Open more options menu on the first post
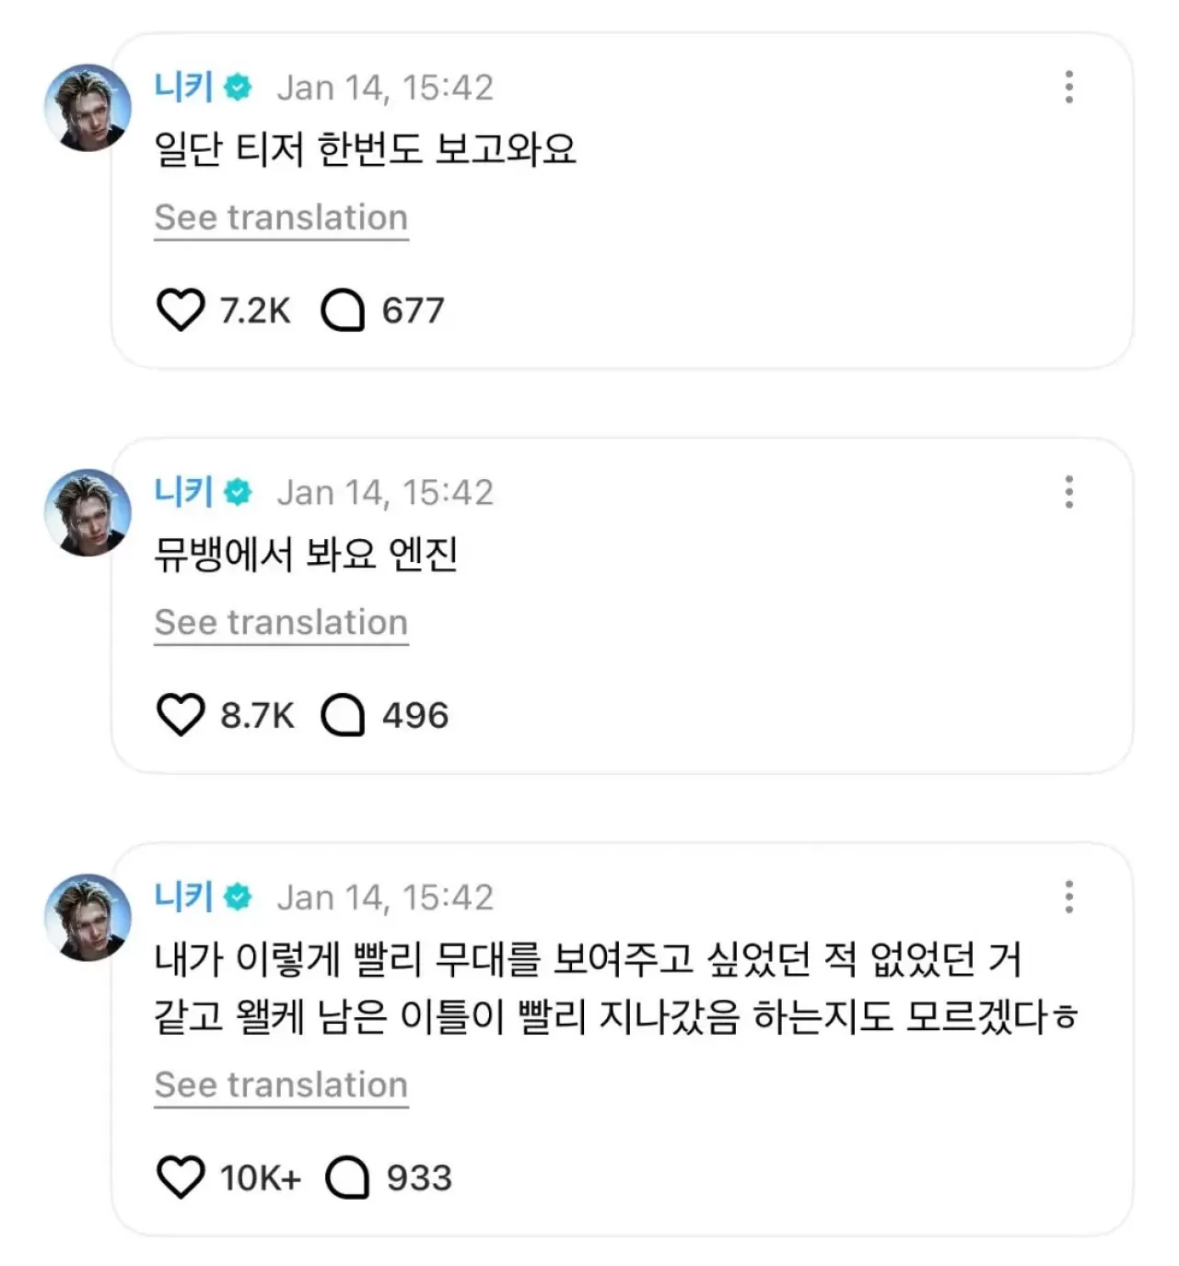 pyautogui.click(x=1068, y=88)
